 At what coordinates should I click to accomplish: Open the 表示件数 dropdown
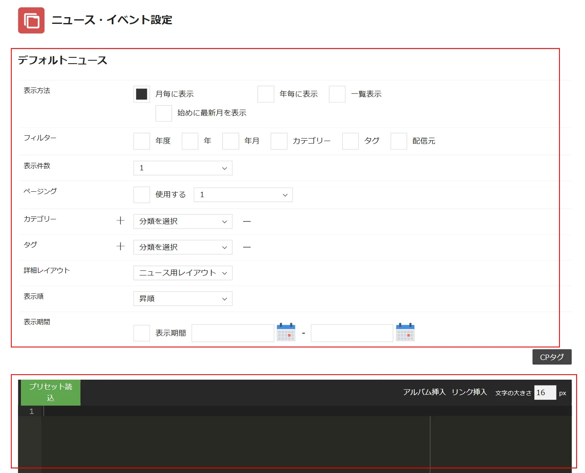[x=183, y=168]
